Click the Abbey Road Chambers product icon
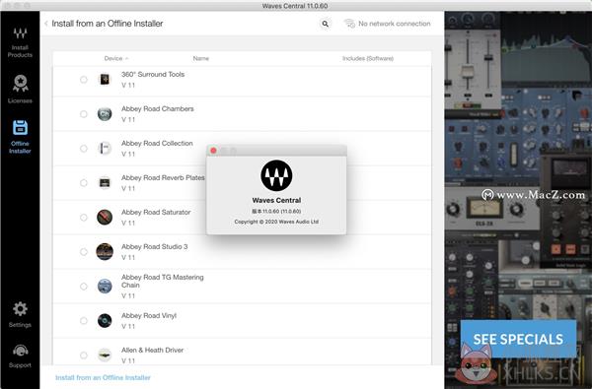Viewport: 592px width, 389px height. coord(105,114)
